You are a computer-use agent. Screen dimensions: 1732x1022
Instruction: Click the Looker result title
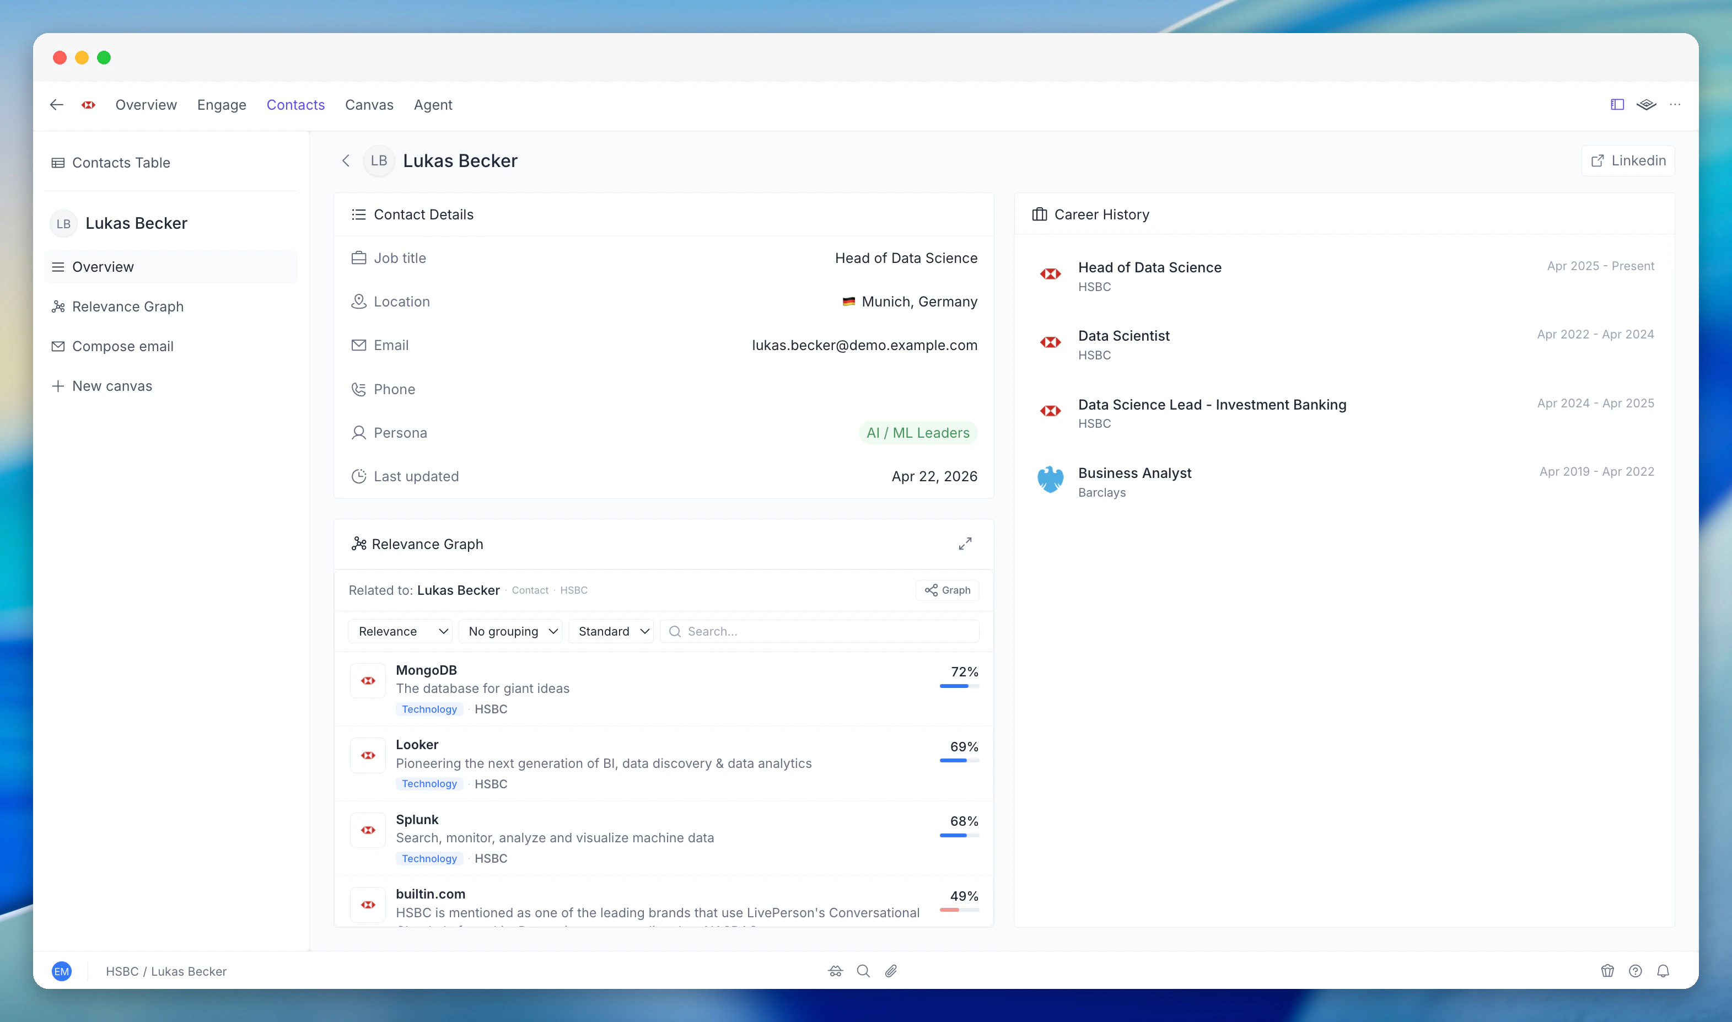(417, 745)
